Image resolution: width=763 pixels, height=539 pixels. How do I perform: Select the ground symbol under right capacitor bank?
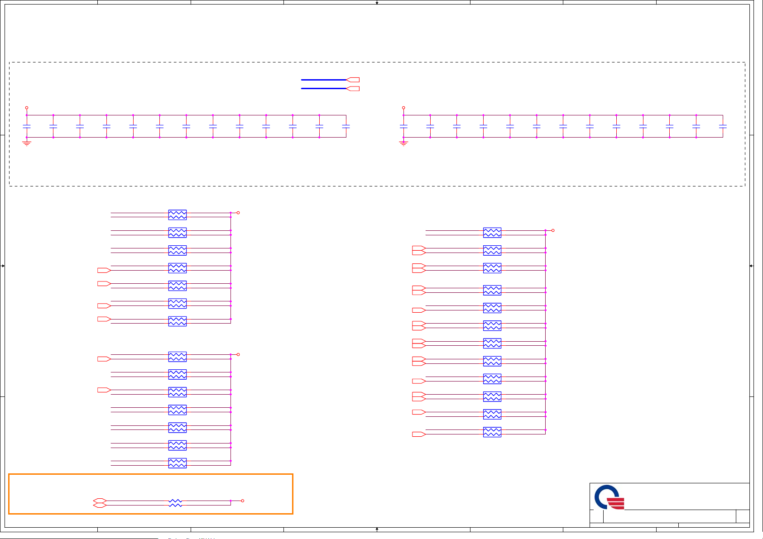[403, 143]
